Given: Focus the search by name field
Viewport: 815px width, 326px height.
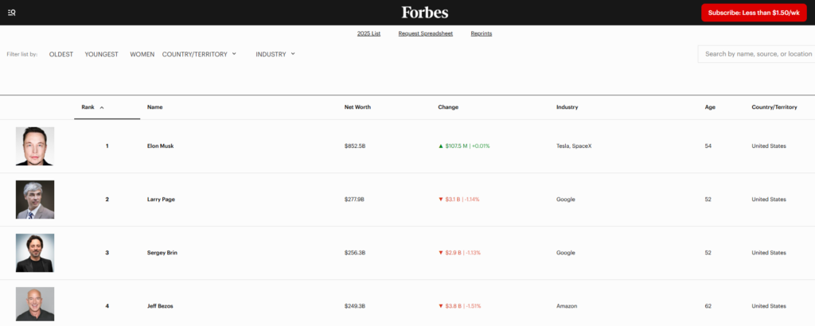Looking at the screenshot, I should 757,54.
